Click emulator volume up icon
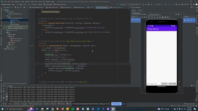 [x=144, y=17]
